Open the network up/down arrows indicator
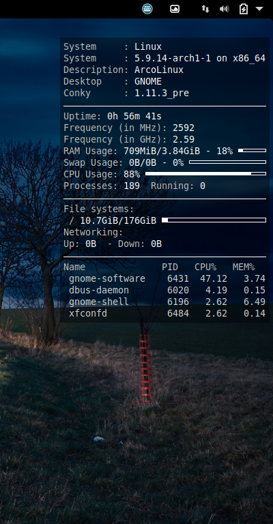This screenshot has width=273, height=524. click(x=205, y=9)
